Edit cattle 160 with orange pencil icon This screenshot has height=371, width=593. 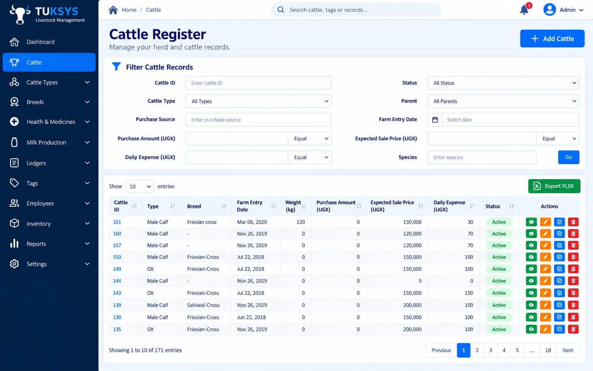pos(546,234)
